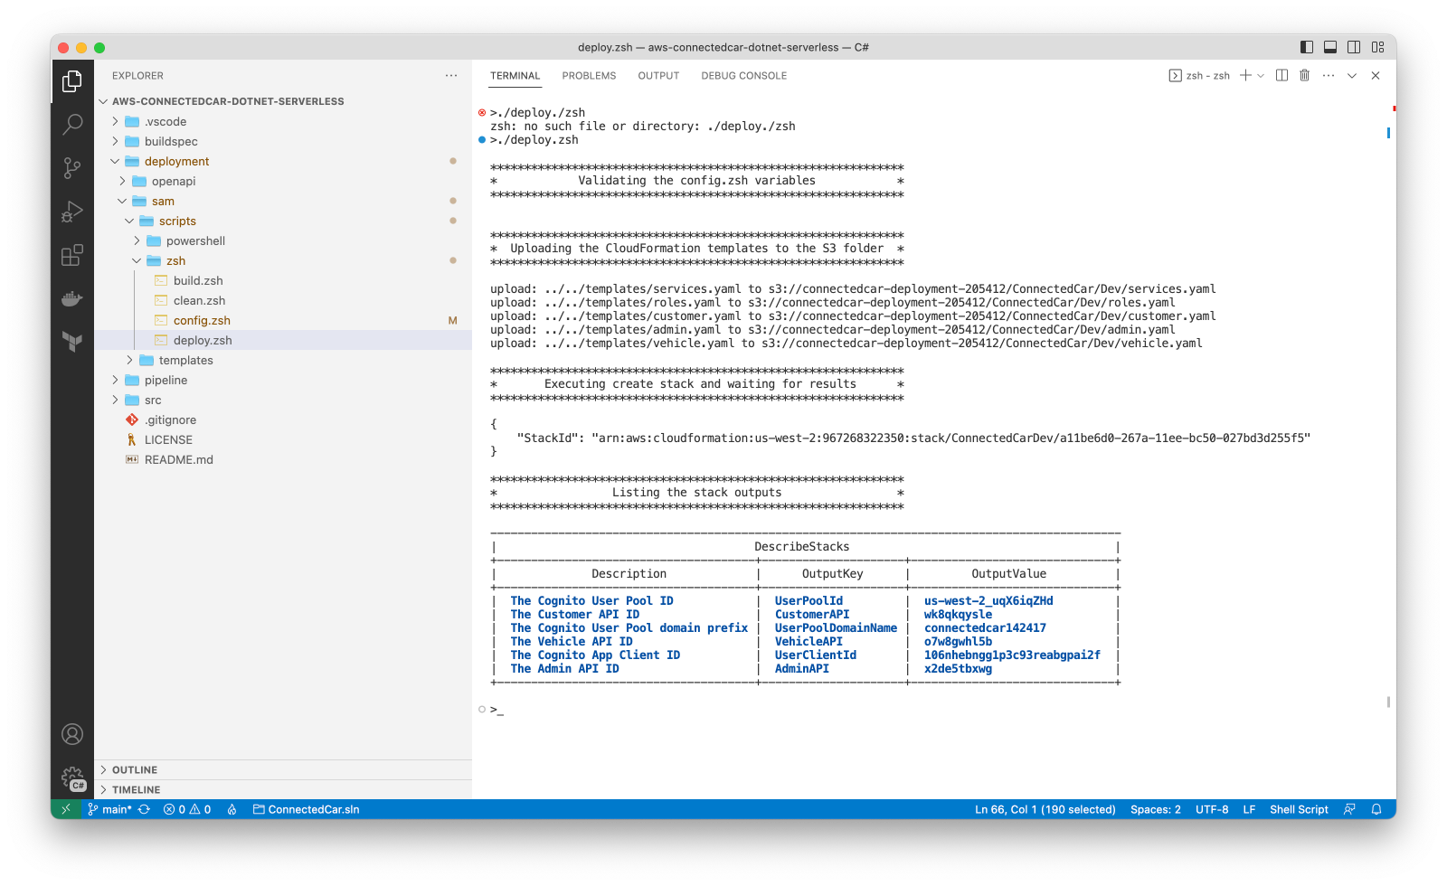Image resolution: width=1447 pixels, height=886 pixels.
Task: Open the Run and Debug view
Action: point(72,212)
